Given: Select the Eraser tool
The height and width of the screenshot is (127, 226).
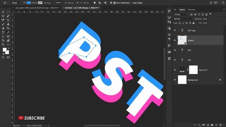Looking at the screenshot, I should (x=3, y=28).
